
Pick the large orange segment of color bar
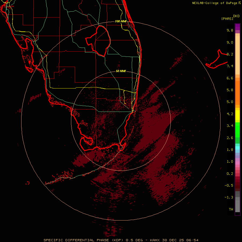[x=237, y=92]
